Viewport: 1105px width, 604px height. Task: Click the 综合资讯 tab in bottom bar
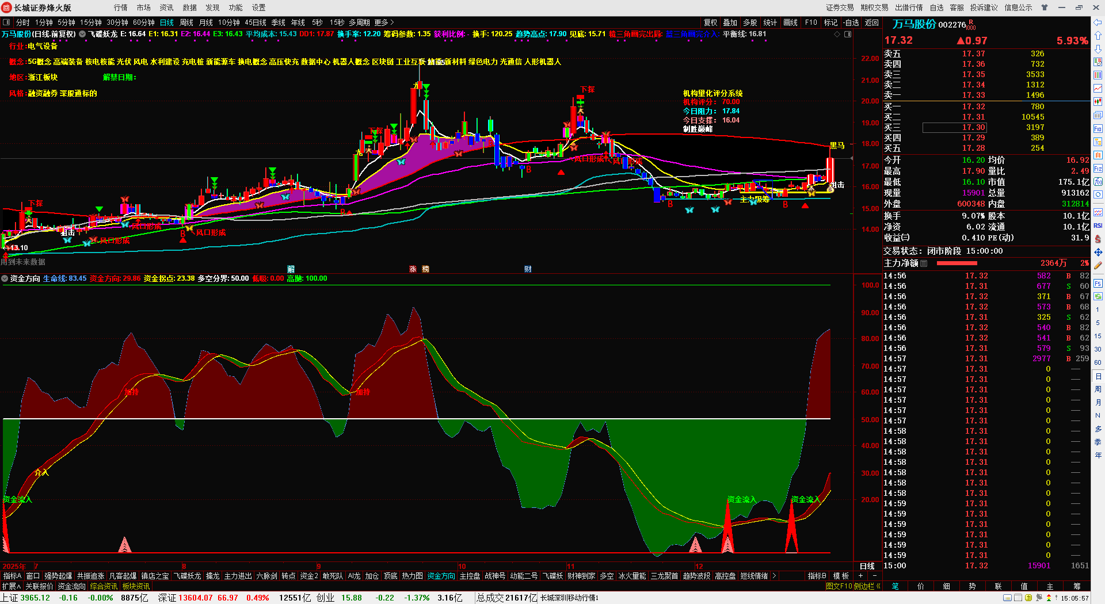[x=104, y=586]
